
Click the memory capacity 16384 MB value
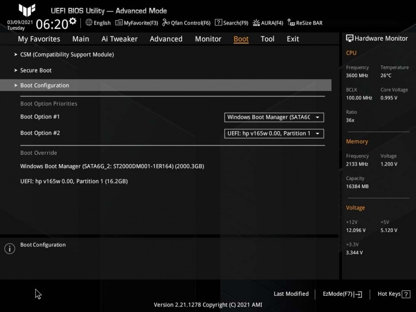click(x=357, y=187)
